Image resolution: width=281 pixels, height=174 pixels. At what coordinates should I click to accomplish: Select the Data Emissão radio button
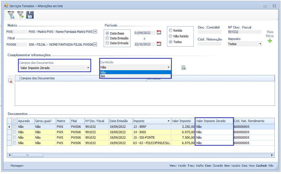pyautogui.click(x=107, y=38)
